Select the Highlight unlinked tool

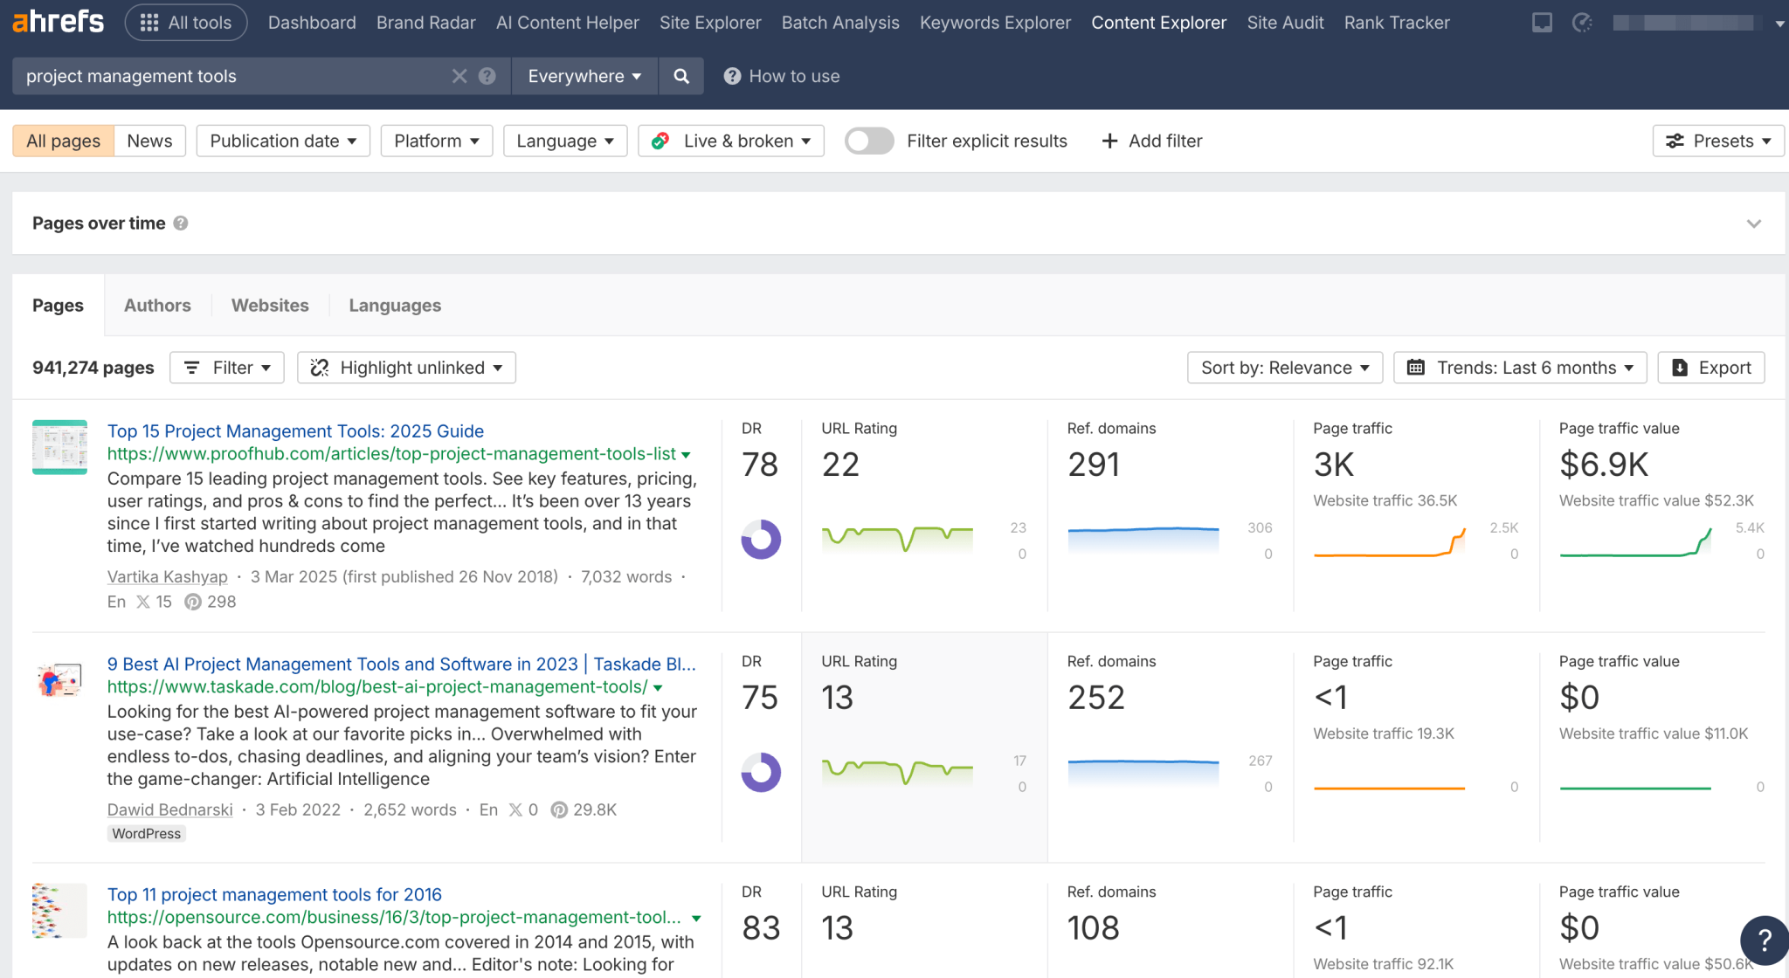[405, 367]
